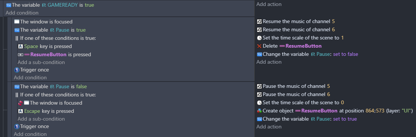Edit the music channel 6 value in Pause action
This screenshot has height=137, width=416.
(x=329, y=95)
